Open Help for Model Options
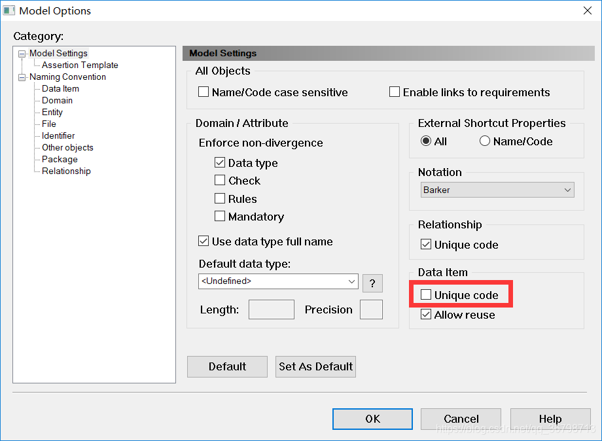The height and width of the screenshot is (441, 602). point(550,419)
